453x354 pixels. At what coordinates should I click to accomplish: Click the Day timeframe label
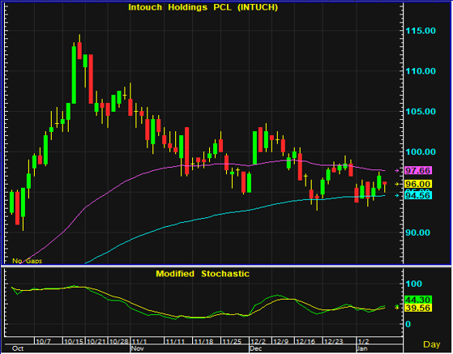[x=432, y=344]
